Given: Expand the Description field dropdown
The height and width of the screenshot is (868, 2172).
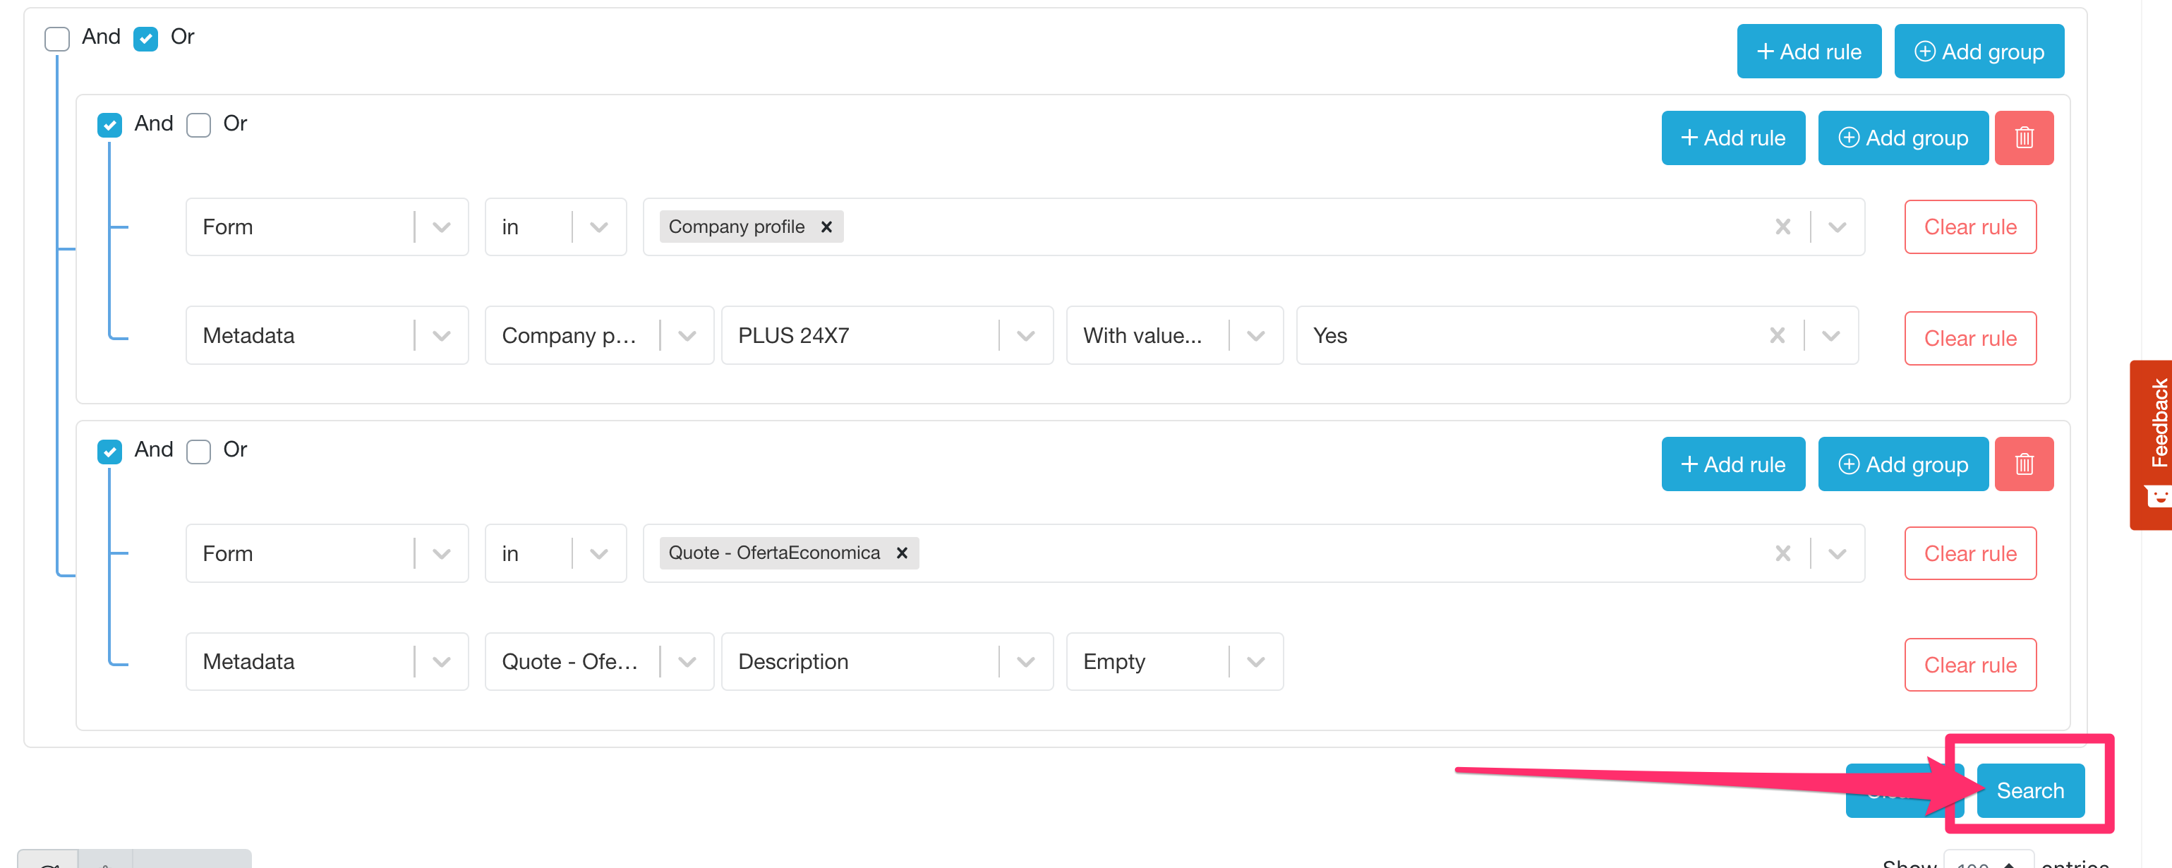Looking at the screenshot, I should [x=1025, y=662].
